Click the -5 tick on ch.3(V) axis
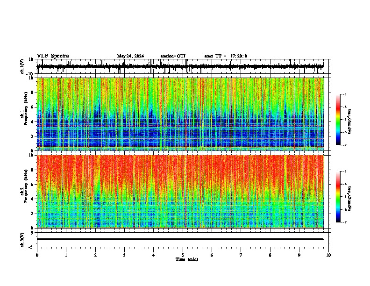 31,247
